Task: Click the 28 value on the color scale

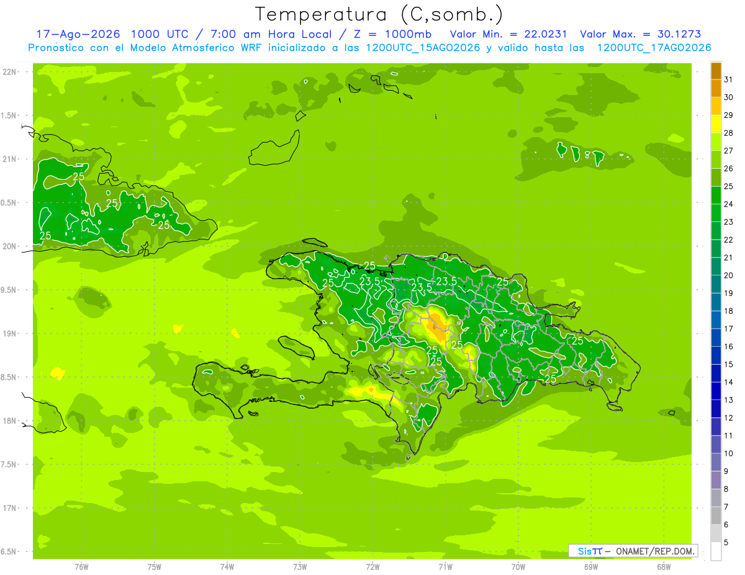Action: (729, 133)
